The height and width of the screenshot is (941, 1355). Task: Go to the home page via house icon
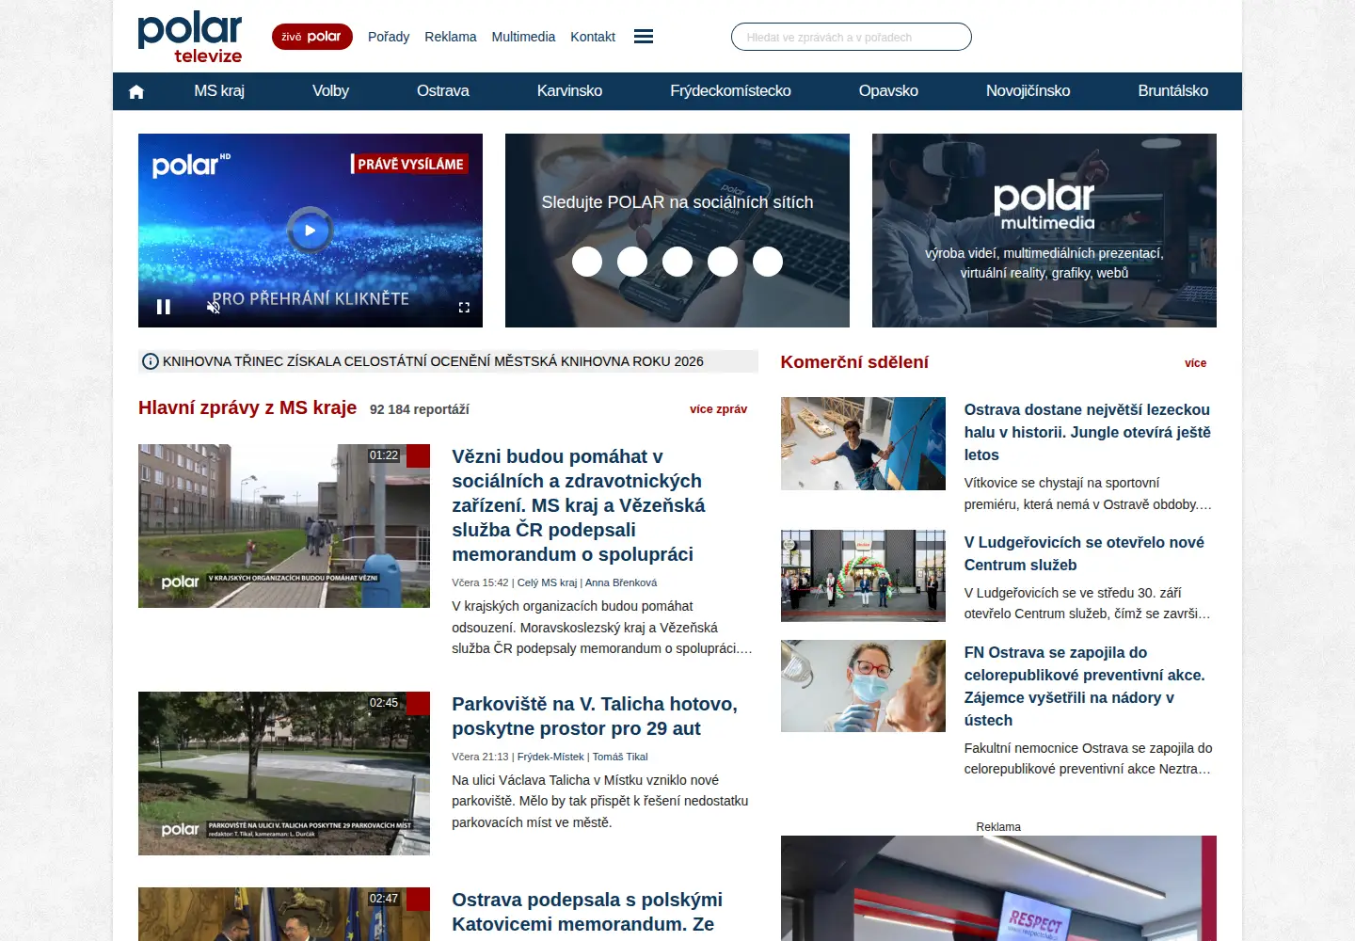[x=136, y=91]
